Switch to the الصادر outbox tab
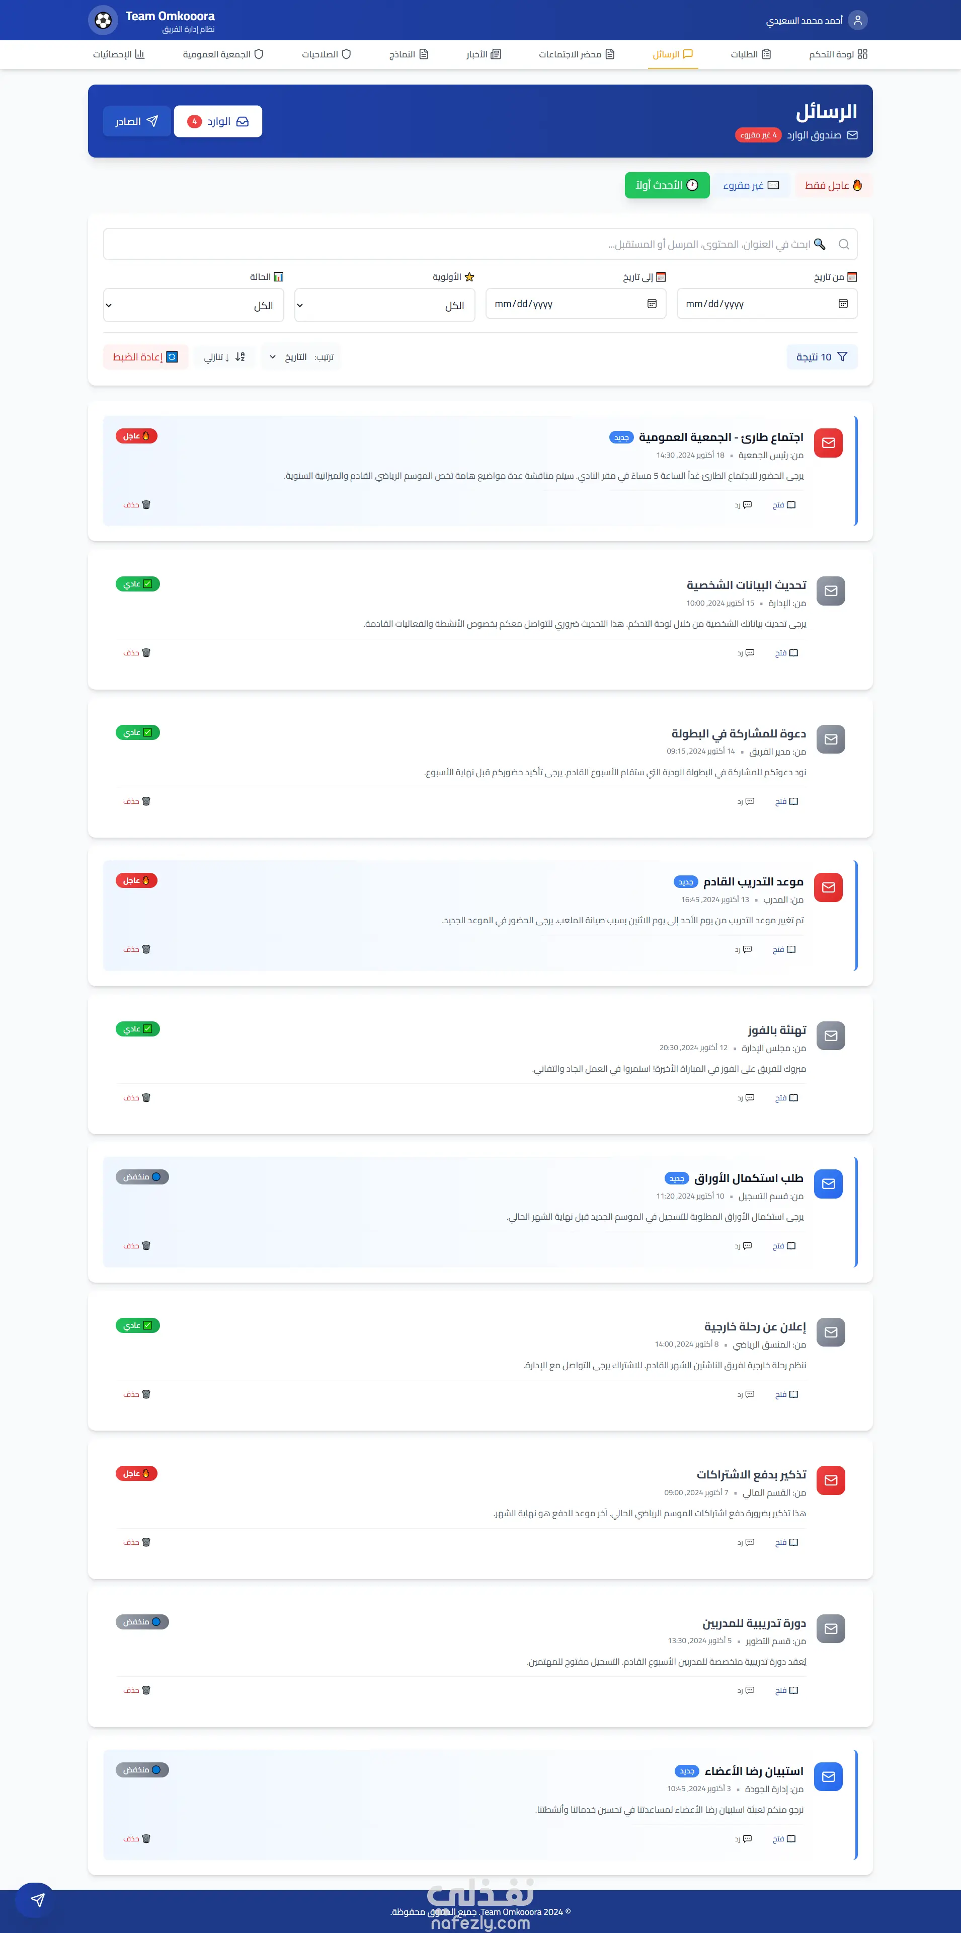The image size is (961, 1933). coord(136,121)
